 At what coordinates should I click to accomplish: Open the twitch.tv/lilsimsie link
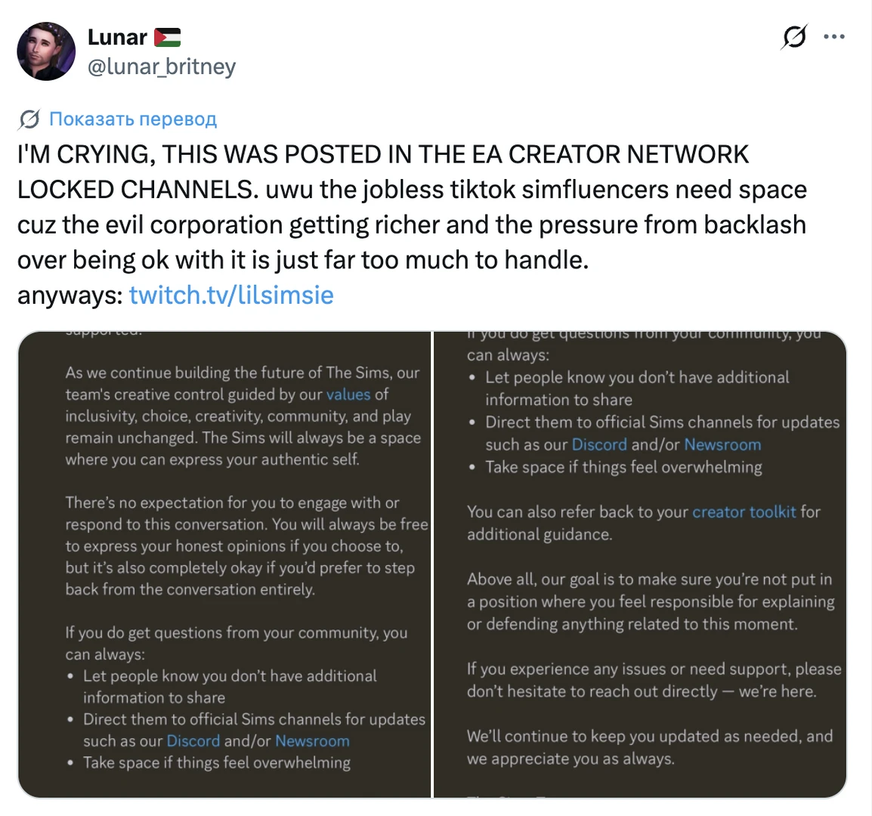pos(231,295)
